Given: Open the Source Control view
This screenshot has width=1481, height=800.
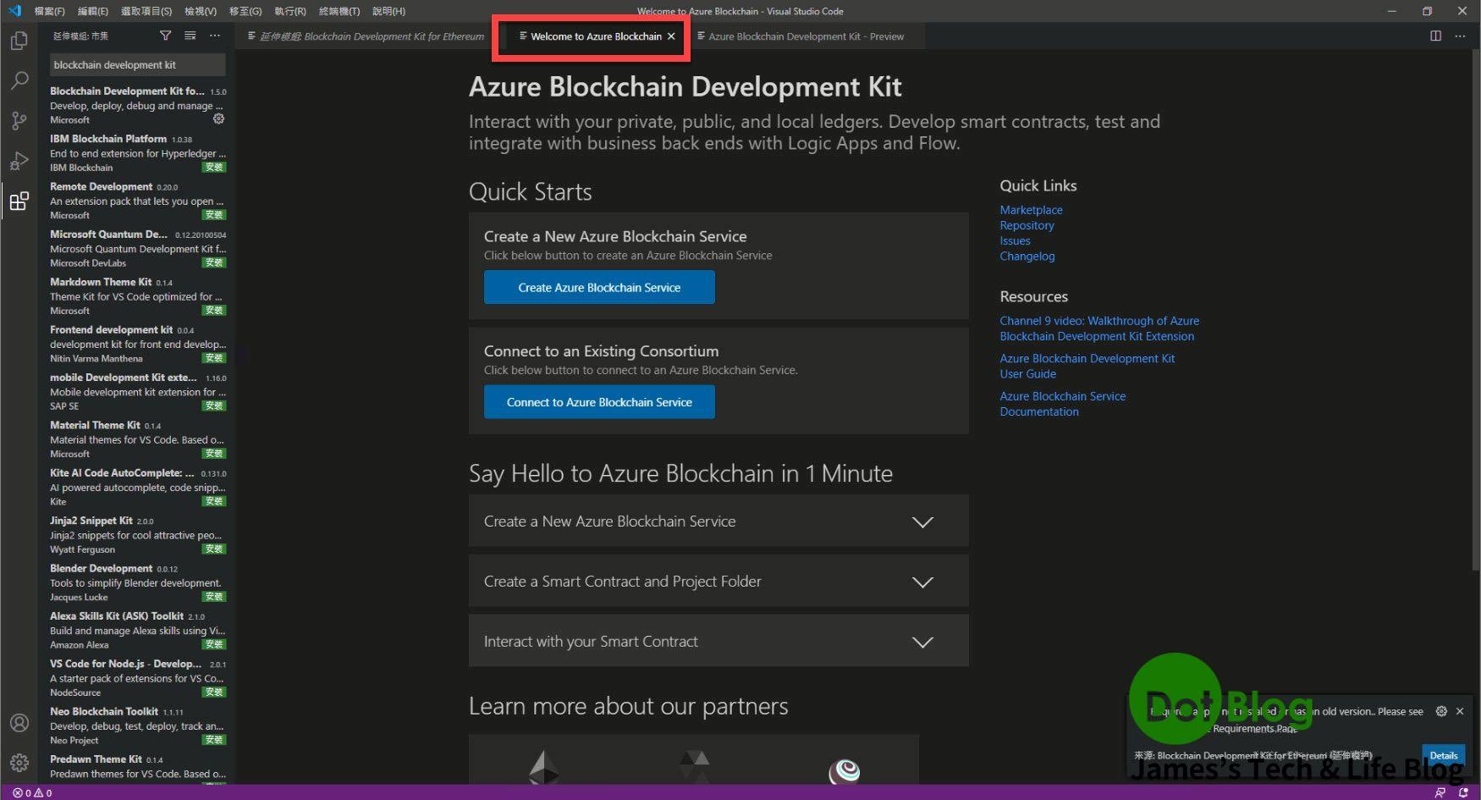Looking at the screenshot, I should tap(19, 120).
